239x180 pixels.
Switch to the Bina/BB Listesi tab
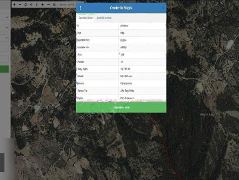(x=104, y=18)
